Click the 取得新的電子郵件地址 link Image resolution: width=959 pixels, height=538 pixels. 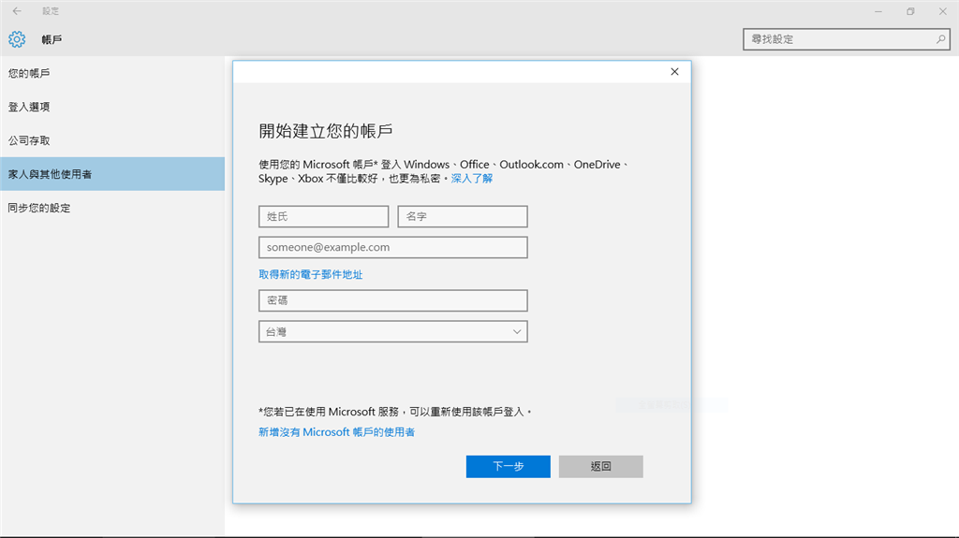311,274
